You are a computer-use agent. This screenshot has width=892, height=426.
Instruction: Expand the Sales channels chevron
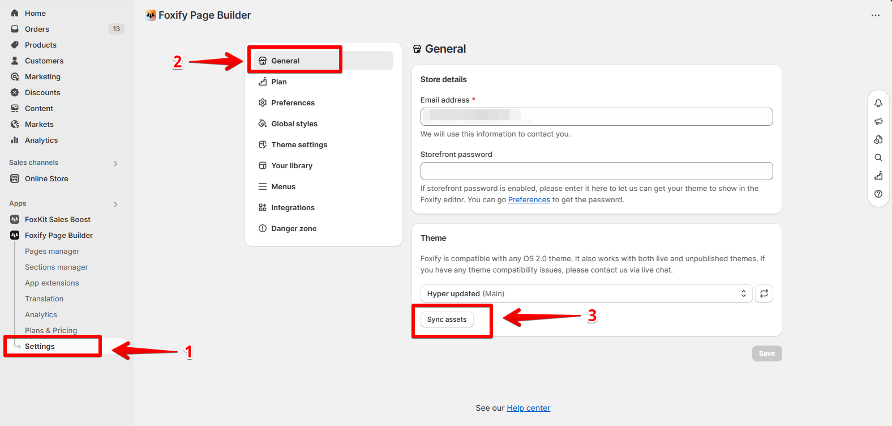pyautogui.click(x=115, y=163)
